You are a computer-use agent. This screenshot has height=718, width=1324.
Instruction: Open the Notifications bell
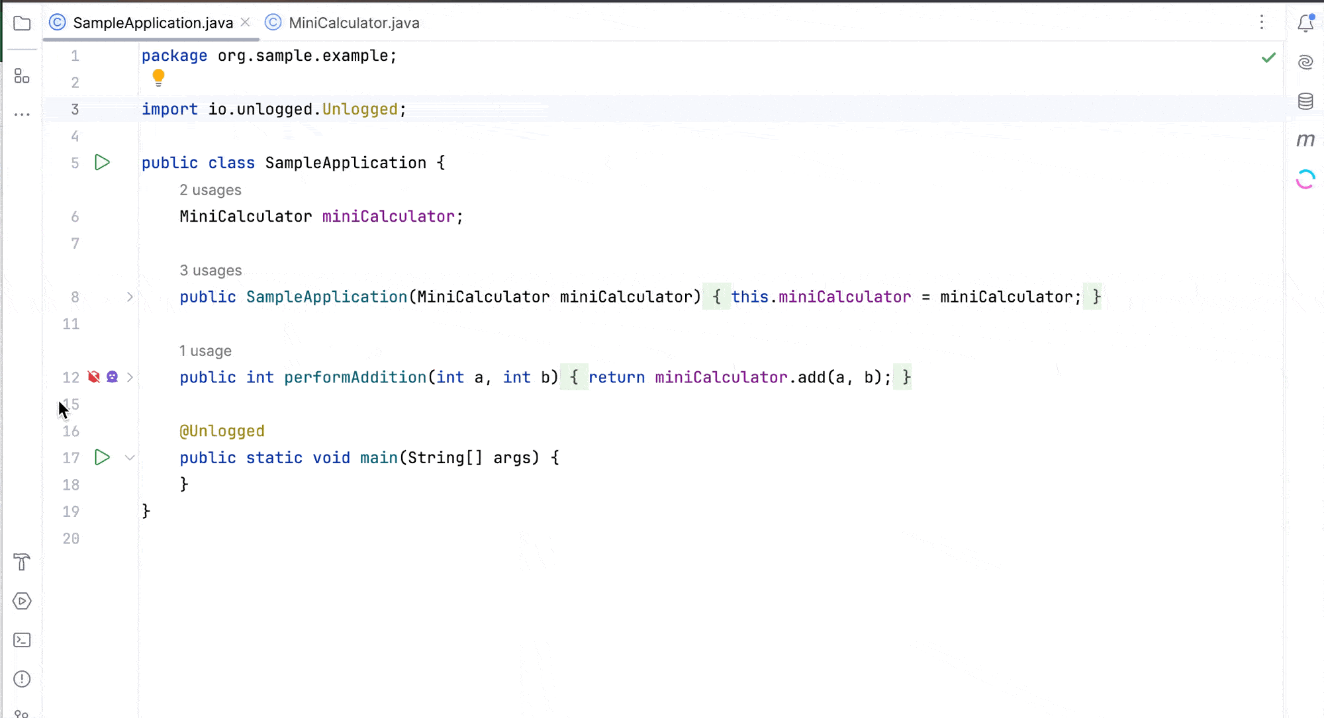point(1304,22)
